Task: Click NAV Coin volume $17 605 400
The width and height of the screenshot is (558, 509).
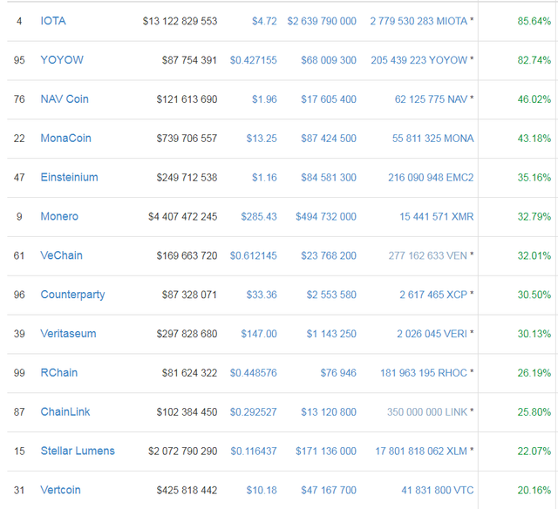Action: point(329,99)
